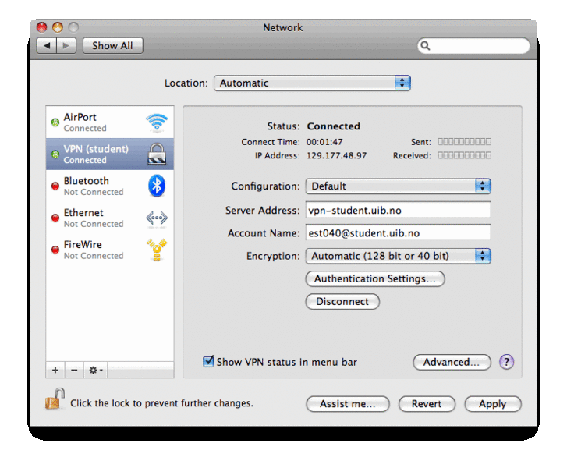Go forward with the right arrow button
Screen dimensions: 567x468
(66, 45)
